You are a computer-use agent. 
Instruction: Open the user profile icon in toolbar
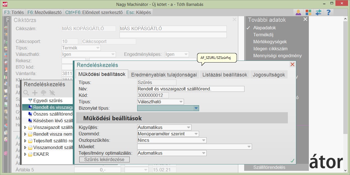298,12
